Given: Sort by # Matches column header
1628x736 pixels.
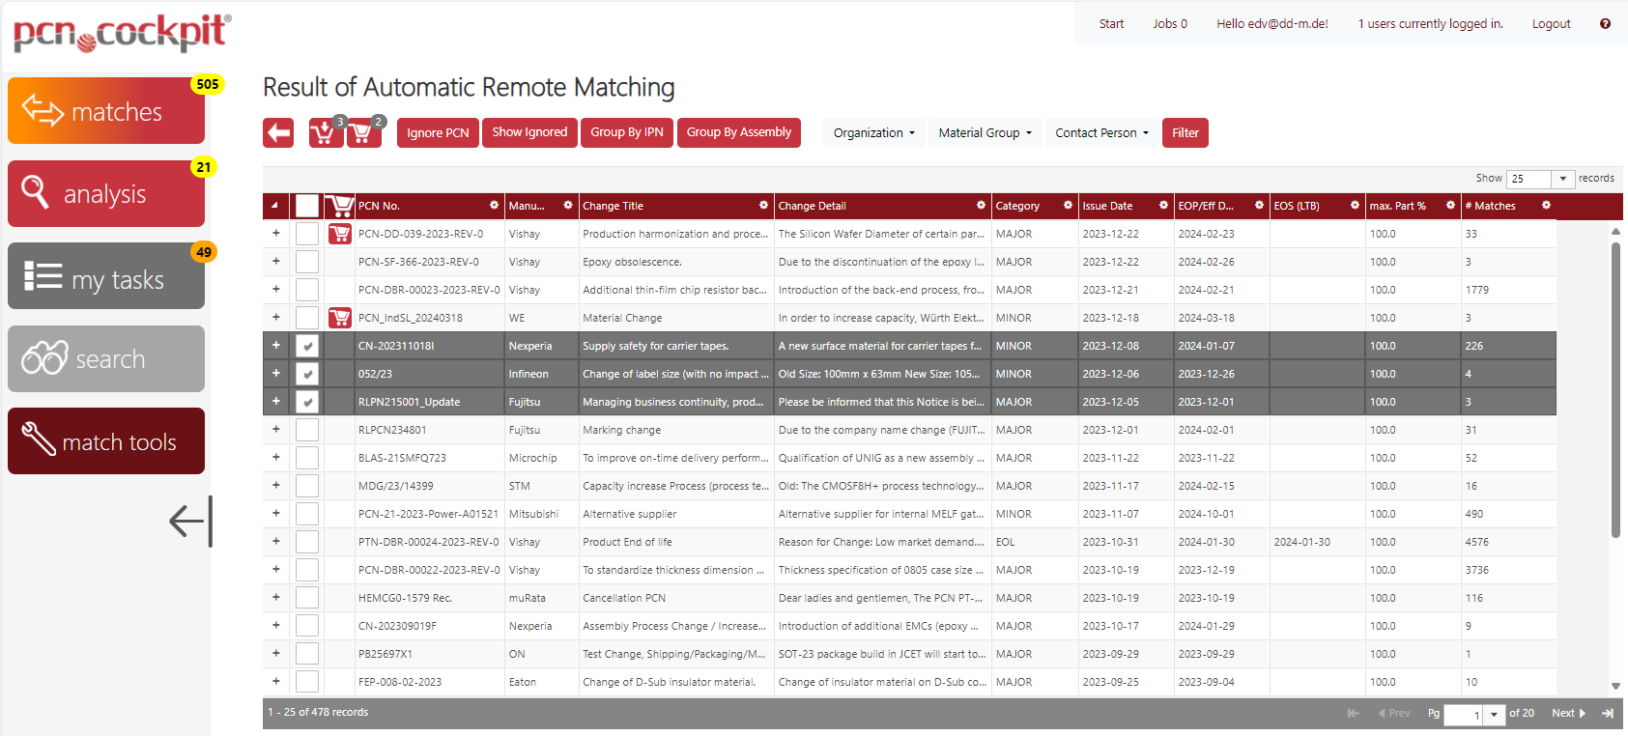Looking at the screenshot, I should [1490, 206].
